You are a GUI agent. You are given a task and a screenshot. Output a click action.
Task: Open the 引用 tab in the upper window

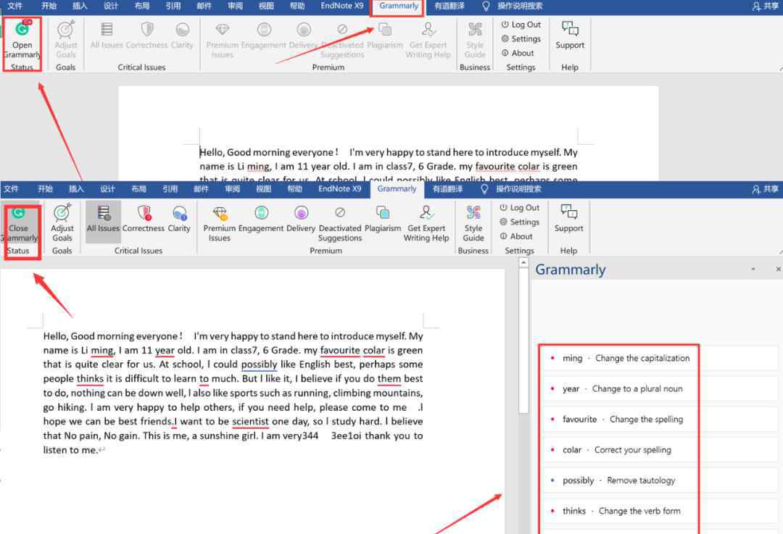click(x=173, y=6)
